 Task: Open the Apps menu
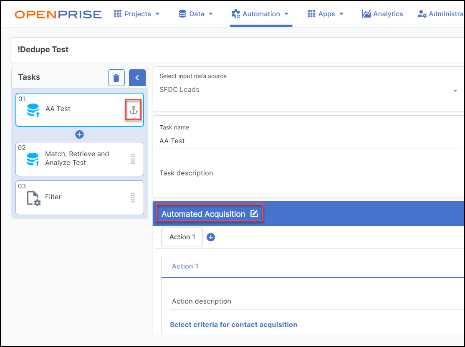point(326,14)
